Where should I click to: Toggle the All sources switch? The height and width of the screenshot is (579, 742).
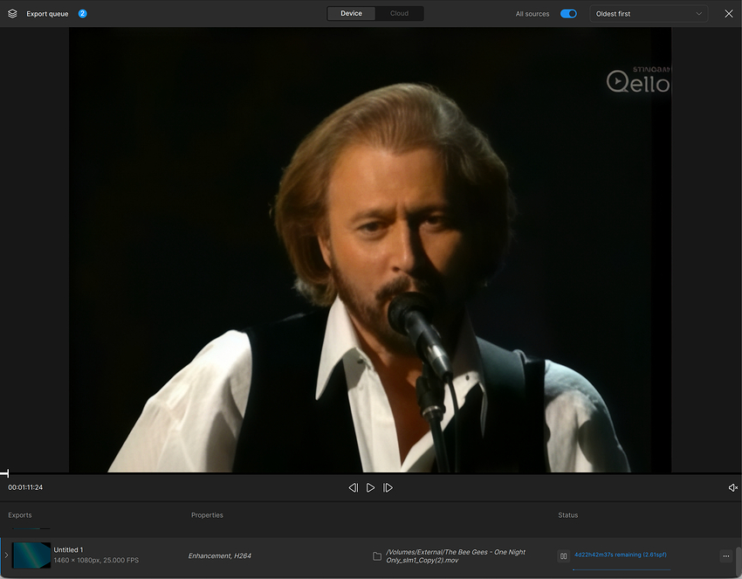[568, 14]
